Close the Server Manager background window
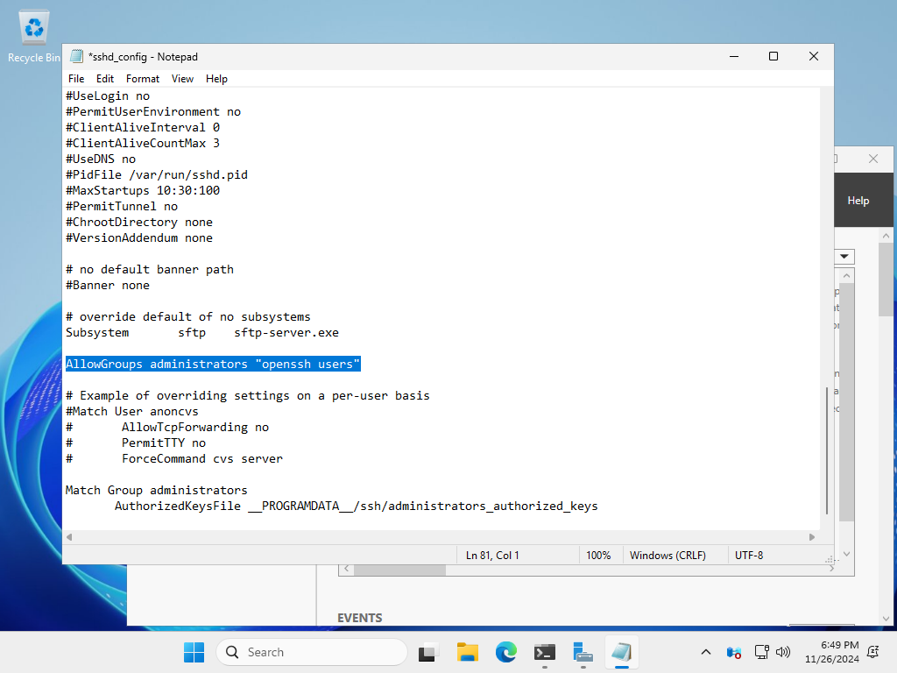The image size is (897, 673). pos(873,159)
